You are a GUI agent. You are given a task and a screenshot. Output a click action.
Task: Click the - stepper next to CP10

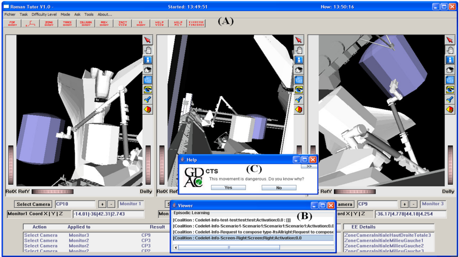[111, 204]
